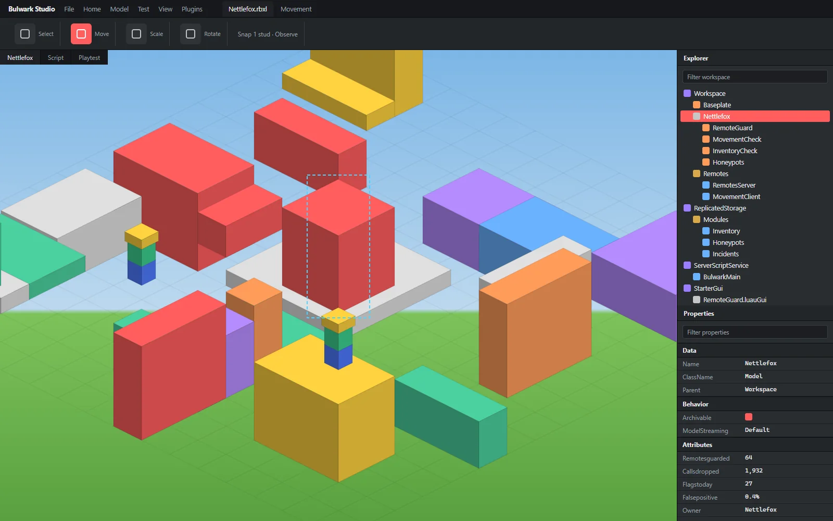The height and width of the screenshot is (521, 833).
Task: Click the InventoryCheck icon in Explorer
Action: (x=706, y=151)
